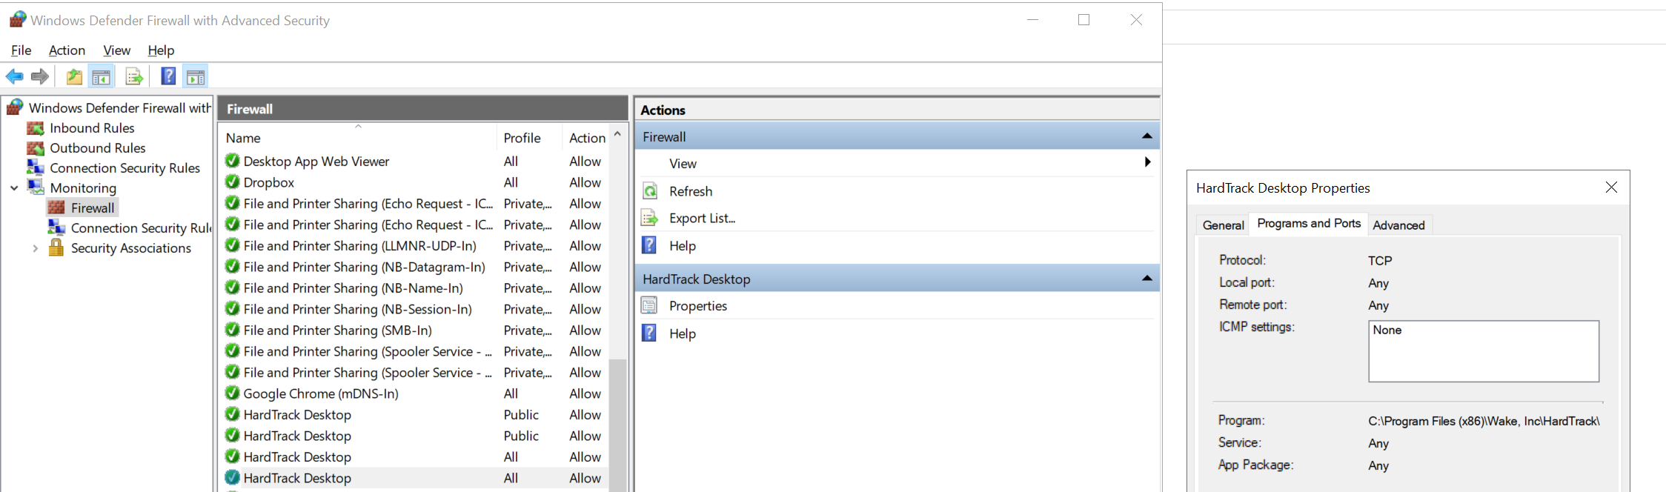Click Export List... in the Actions pane
The height and width of the screenshot is (492, 1666).
point(702,218)
